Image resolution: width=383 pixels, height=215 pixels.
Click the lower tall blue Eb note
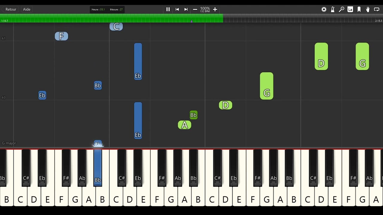[138, 121]
